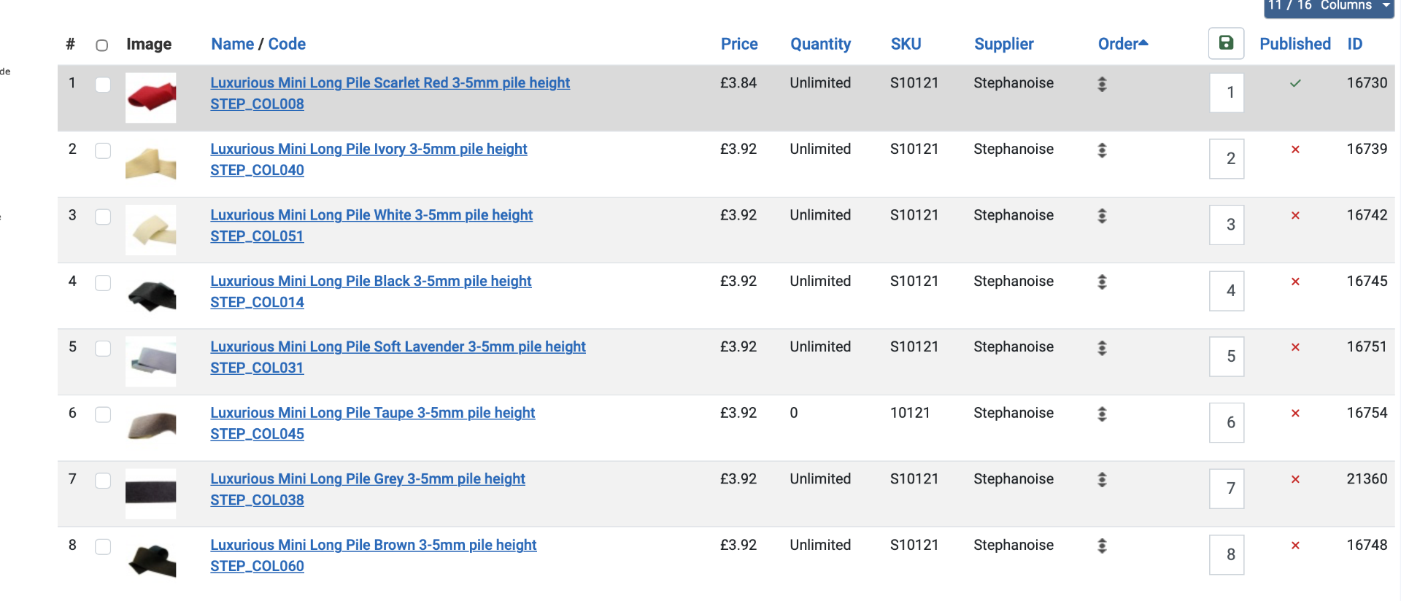Click the Scarlet Red fabric thumbnail
Screen dimensions: 1401x601
pyautogui.click(x=151, y=97)
